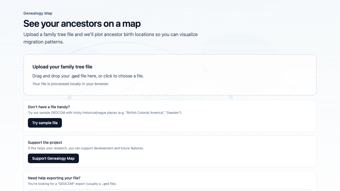
Task: Click the partially visible panel under export help
Action: coord(170,190)
